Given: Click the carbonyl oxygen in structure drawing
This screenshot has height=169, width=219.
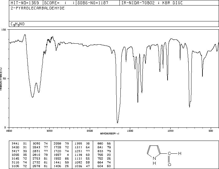Looking at the screenshot, I should coord(169,164).
